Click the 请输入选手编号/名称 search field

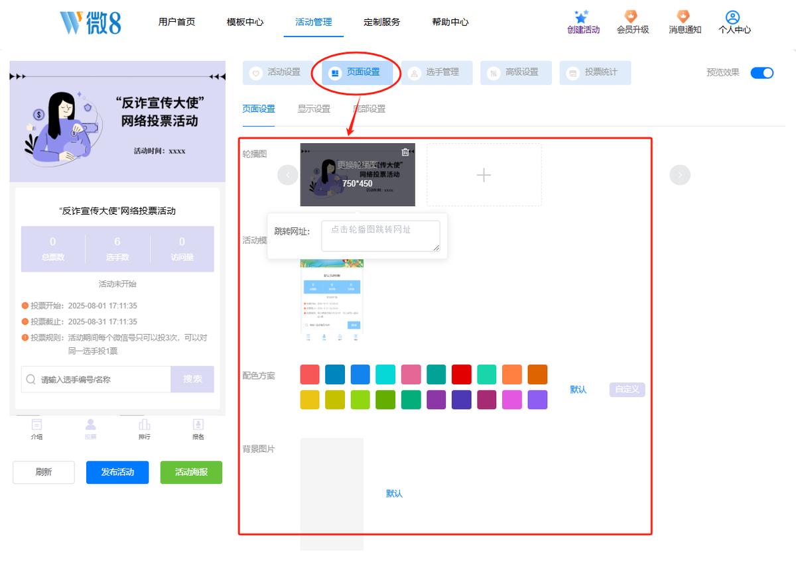pos(96,379)
